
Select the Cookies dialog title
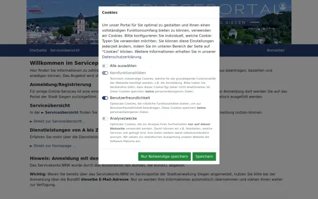point(110,12)
